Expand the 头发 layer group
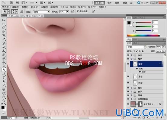The image size is (167, 120). coord(132,55)
